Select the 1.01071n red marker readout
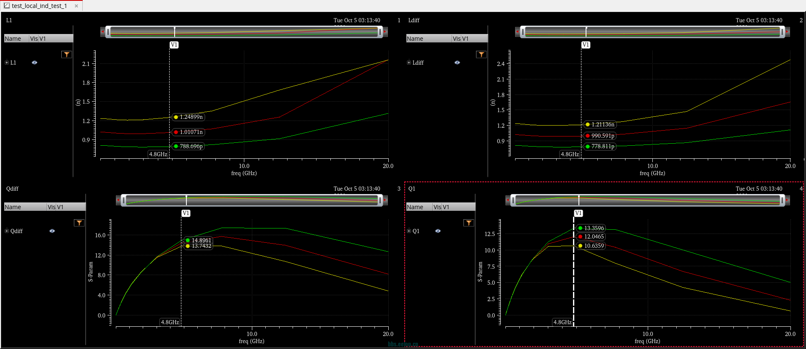This screenshot has height=349, width=806. pos(188,132)
